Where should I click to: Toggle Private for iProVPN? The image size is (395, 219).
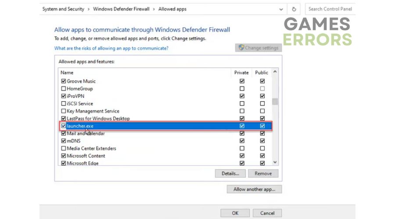(x=242, y=96)
